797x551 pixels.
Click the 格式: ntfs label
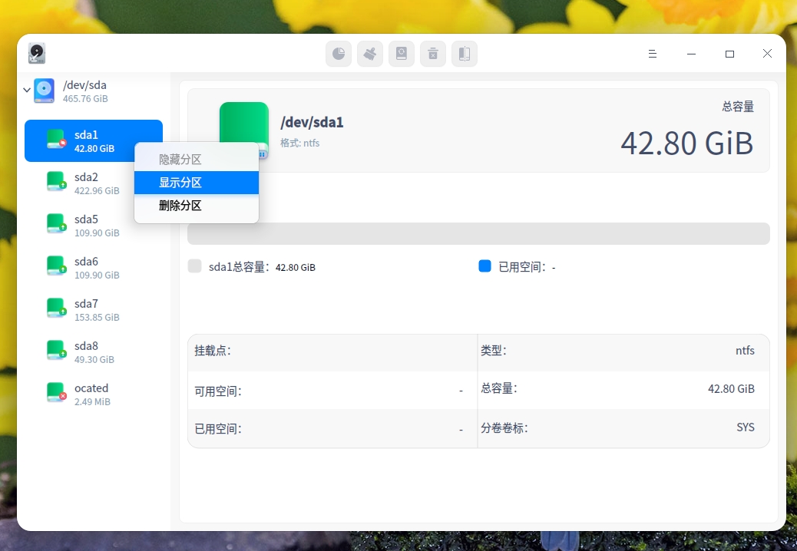[x=300, y=144]
